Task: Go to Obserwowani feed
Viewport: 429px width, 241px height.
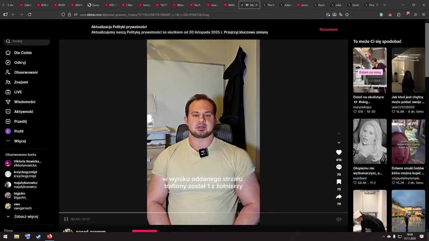Action: tap(21, 72)
